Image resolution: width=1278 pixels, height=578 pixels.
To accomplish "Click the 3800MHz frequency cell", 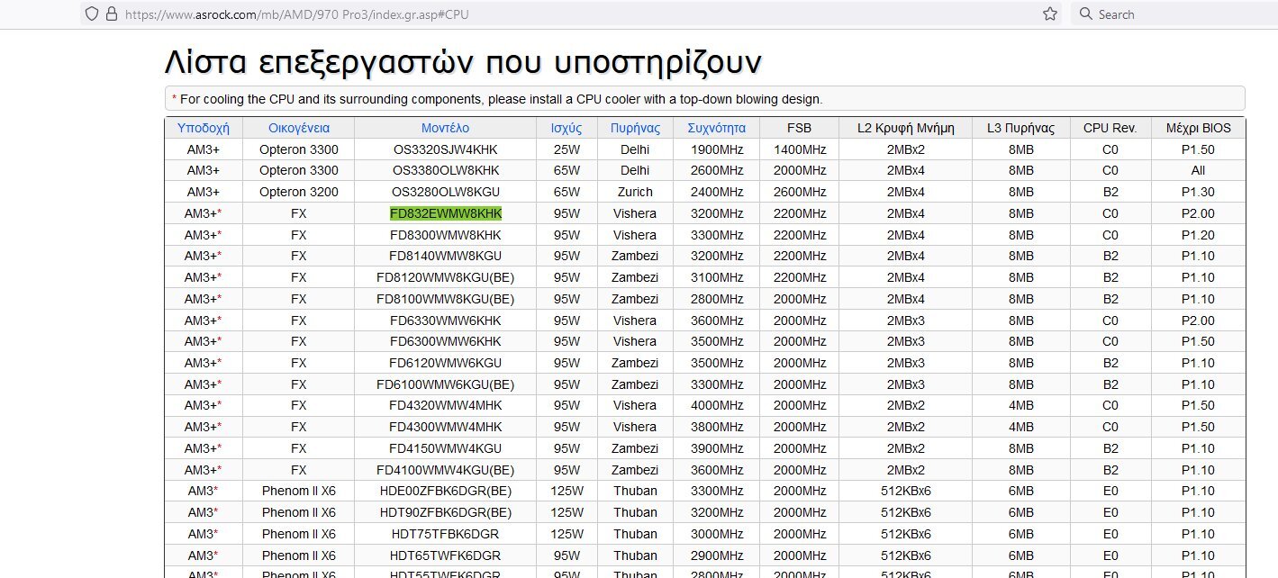I will tap(716, 427).
